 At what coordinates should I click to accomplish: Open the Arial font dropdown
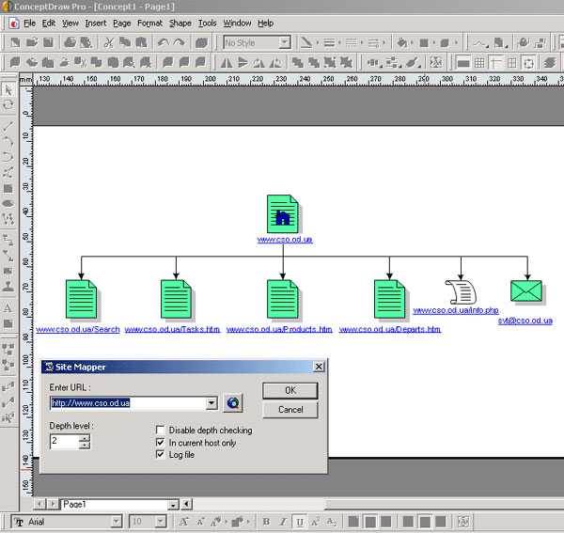[116, 522]
